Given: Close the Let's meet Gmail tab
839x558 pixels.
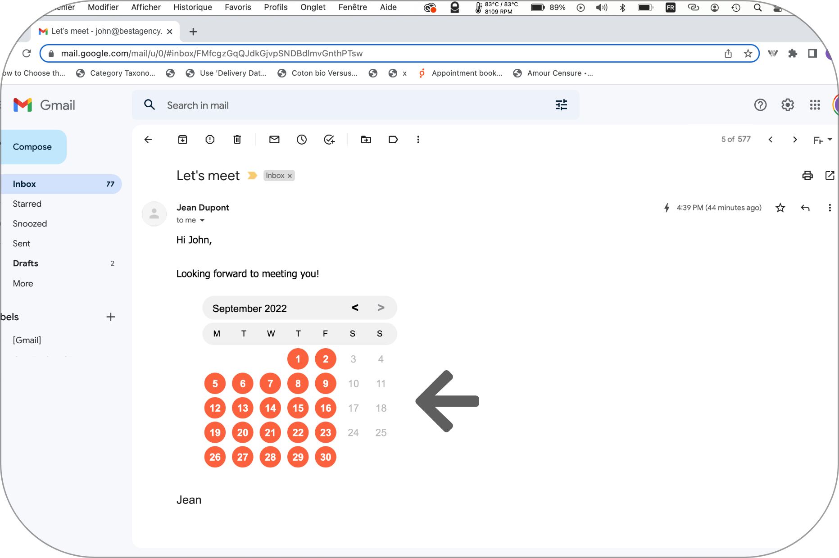Looking at the screenshot, I should [169, 32].
